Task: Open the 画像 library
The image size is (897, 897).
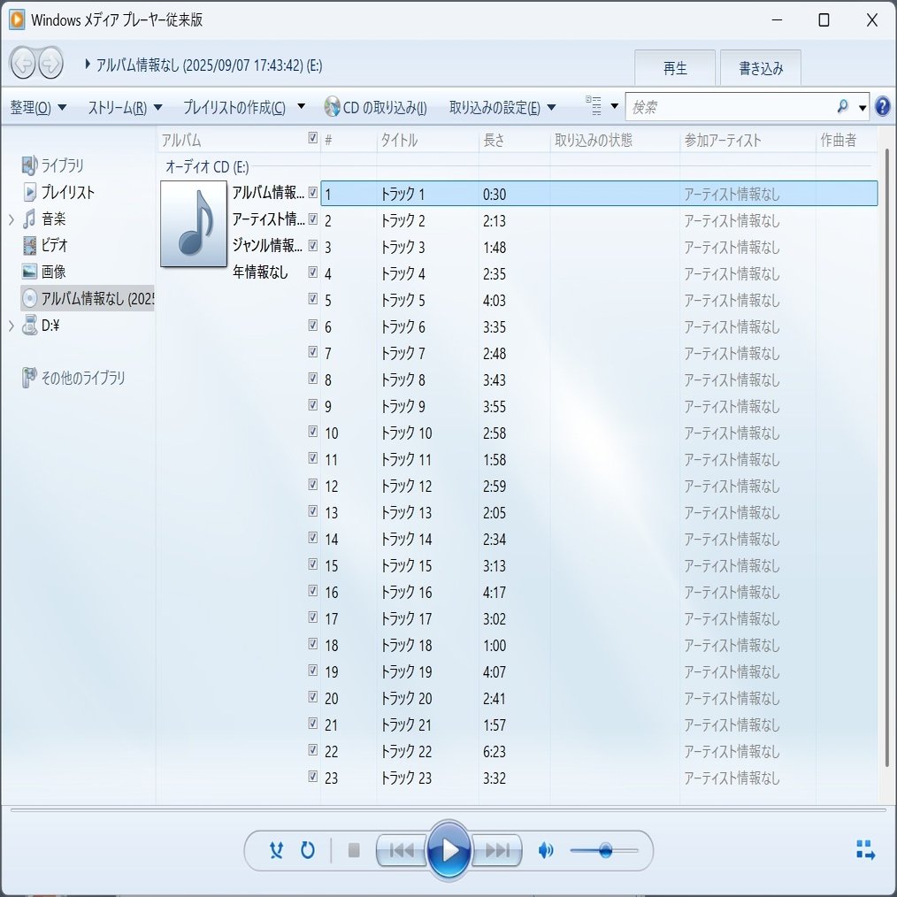Action: coord(53,272)
